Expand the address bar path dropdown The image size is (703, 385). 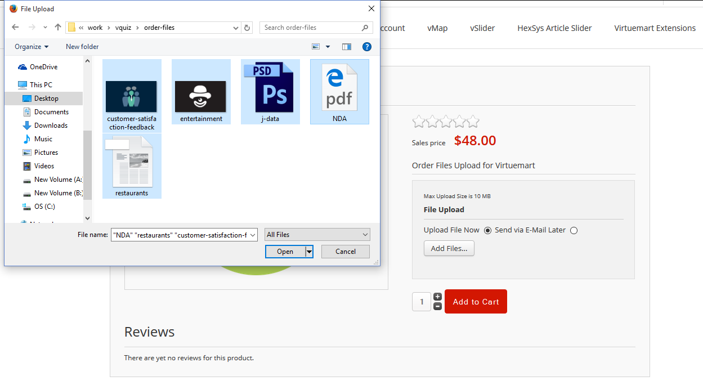tap(236, 28)
